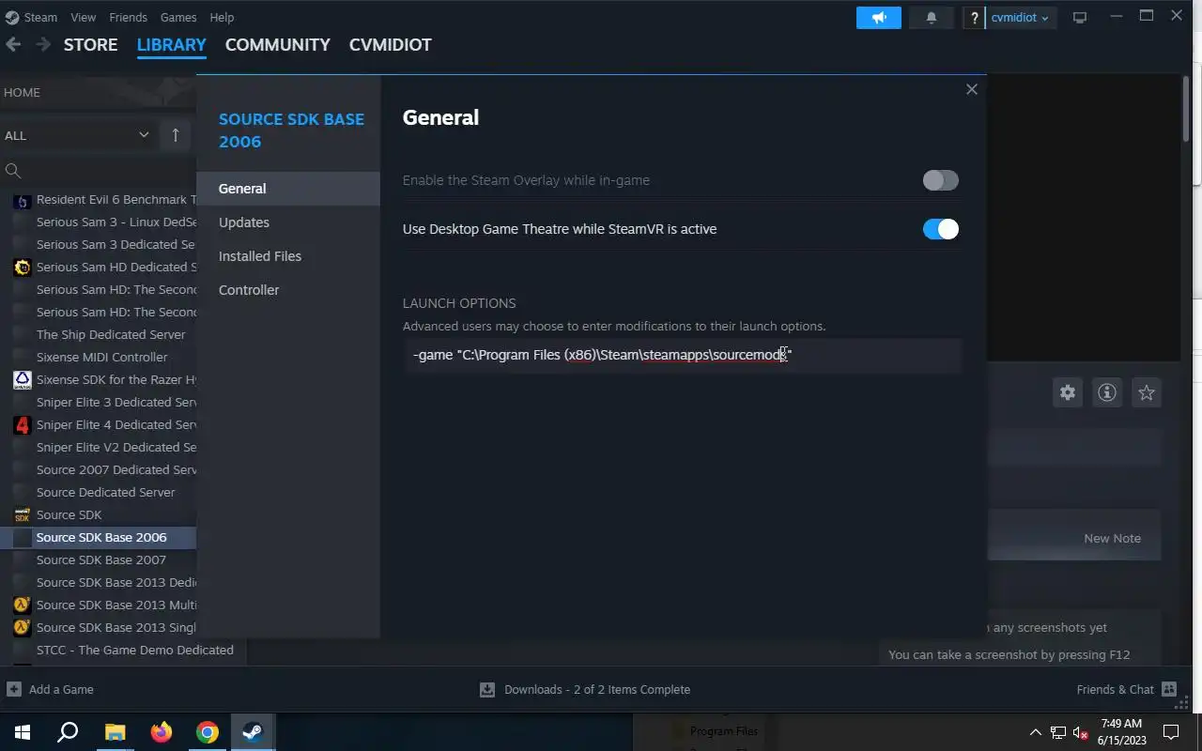Click Add a Game text
The image size is (1202, 751).
tap(61, 689)
